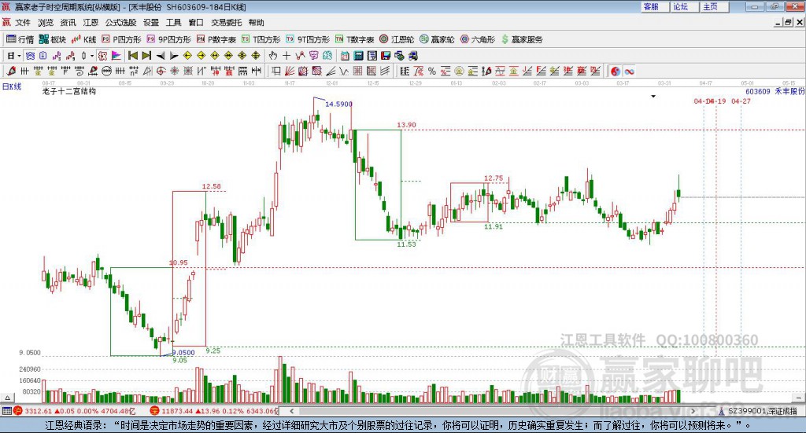This screenshot has width=806, height=433.
Task: Click the 04-27 date marker
Action: [741, 101]
